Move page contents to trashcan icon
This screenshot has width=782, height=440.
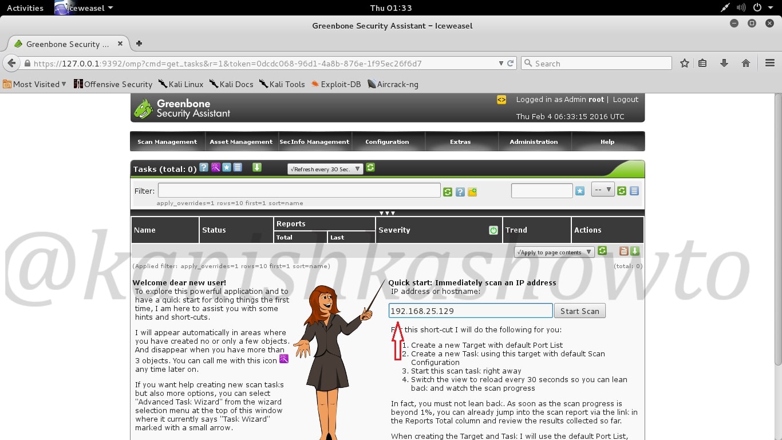[624, 251]
